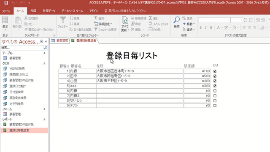Click the Totals sigma icon
Viewport: 270px width, 152px height.
pyautogui.click(x=151, y=18)
